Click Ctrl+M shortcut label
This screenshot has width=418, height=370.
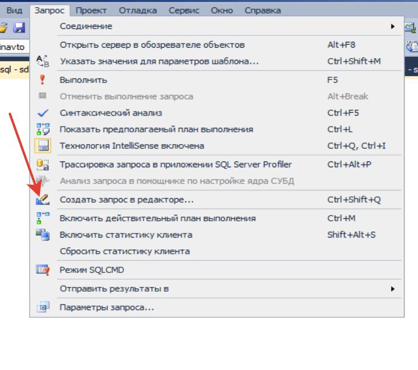tap(341, 218)
